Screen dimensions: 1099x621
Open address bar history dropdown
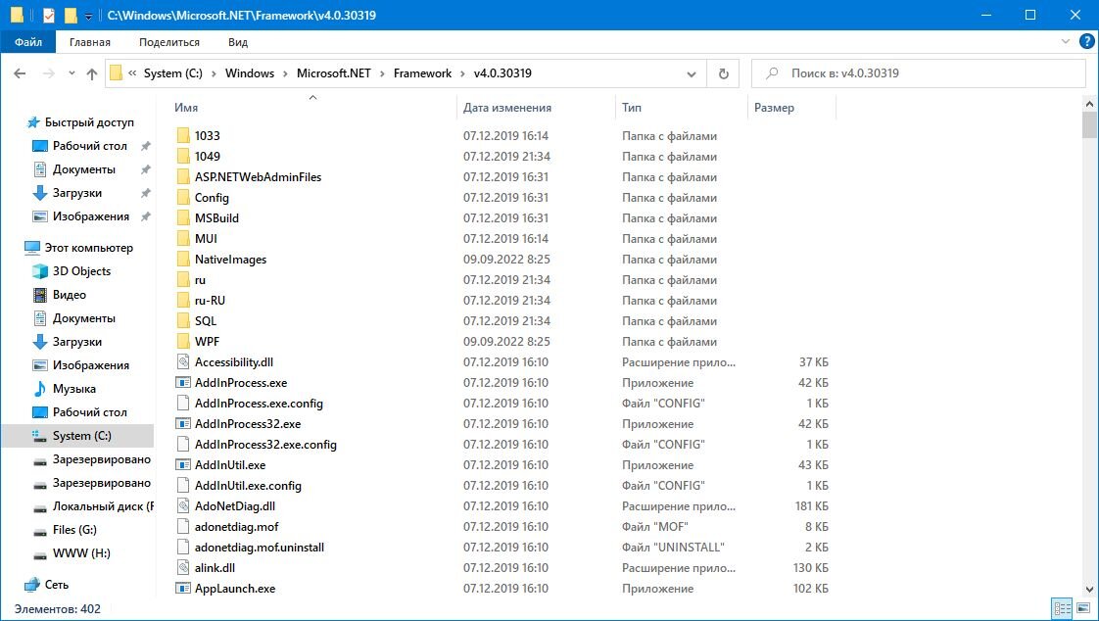(x=692, y=73)
